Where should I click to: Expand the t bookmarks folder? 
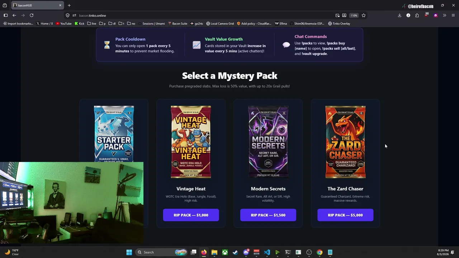click(x=121, y=24)
